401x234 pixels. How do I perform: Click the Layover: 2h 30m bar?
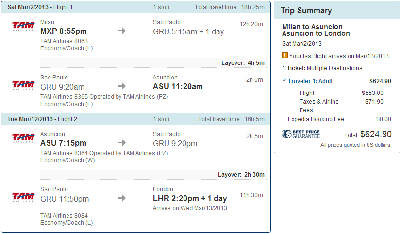click(241, 175)
